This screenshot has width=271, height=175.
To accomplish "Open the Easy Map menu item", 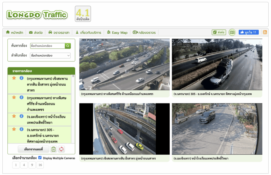I will click(117, 32).
